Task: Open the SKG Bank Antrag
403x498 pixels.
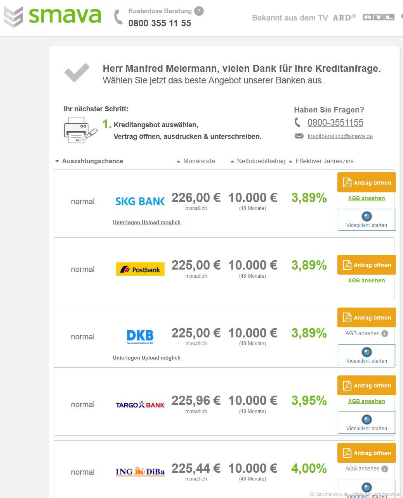Action: [367, 183]
